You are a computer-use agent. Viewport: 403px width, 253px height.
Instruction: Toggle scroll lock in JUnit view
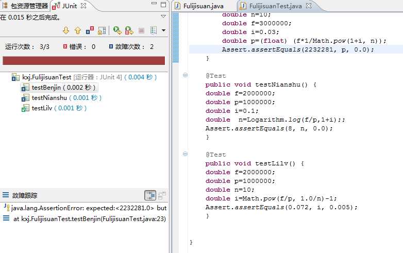[102, 30]
